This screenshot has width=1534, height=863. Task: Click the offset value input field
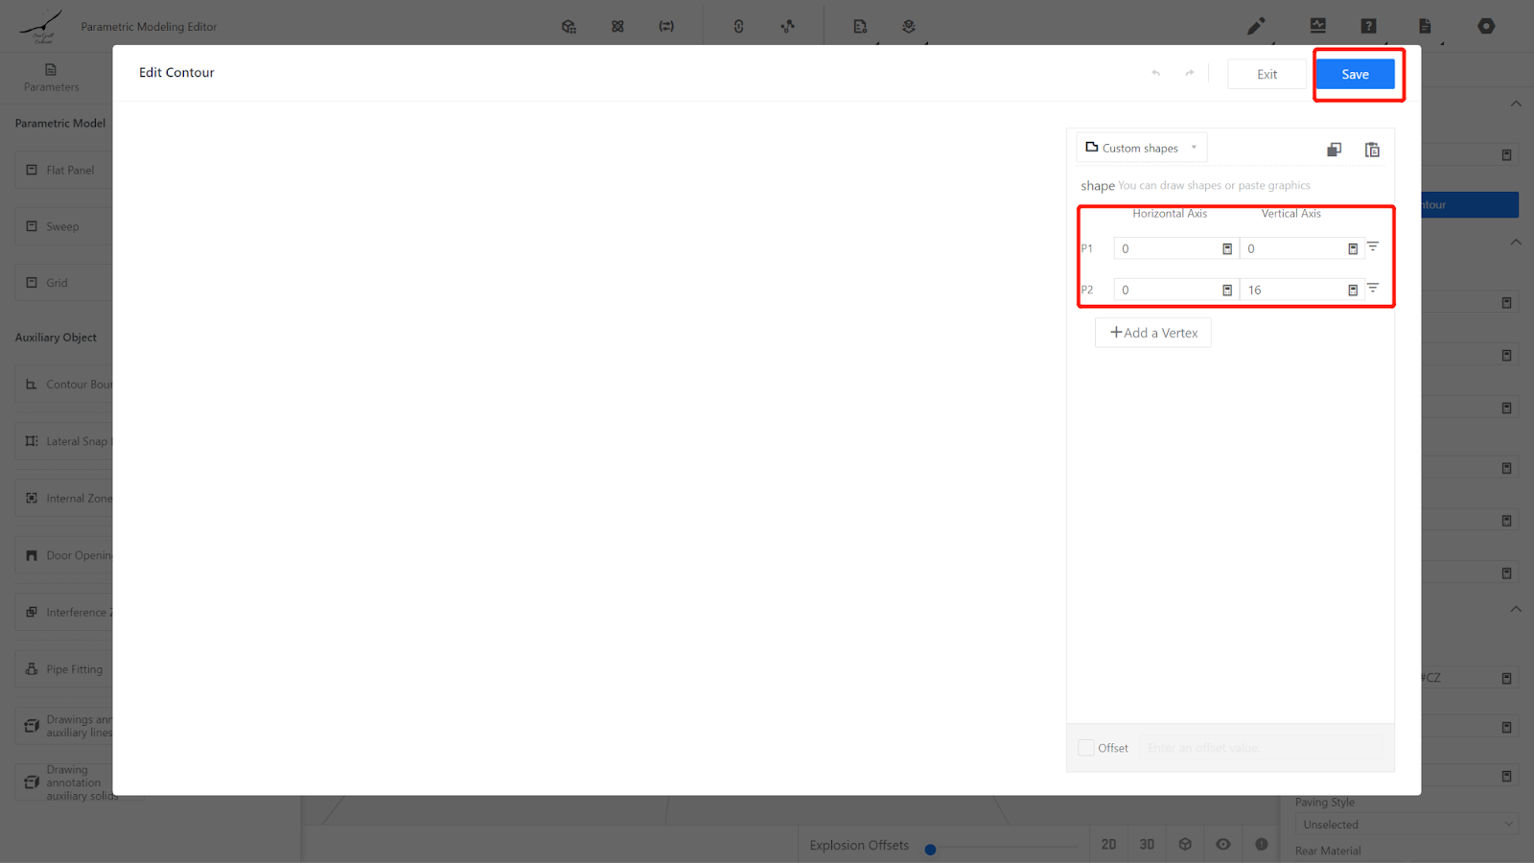(x=1261, y=748)
